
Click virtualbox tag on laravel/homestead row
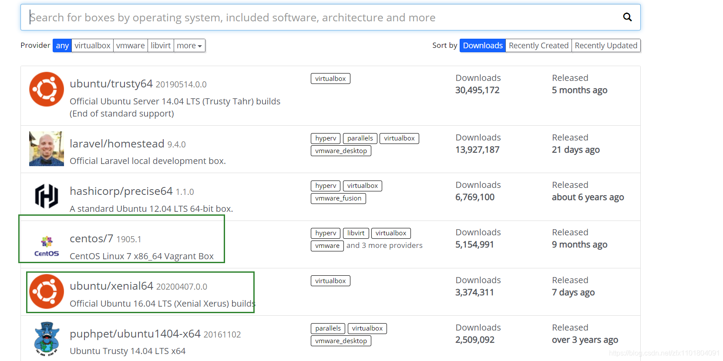point(399,138)
